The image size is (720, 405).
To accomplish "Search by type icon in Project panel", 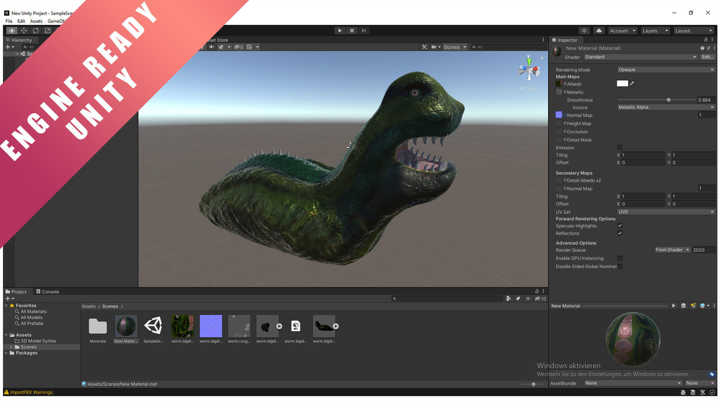I will [508, 298].
